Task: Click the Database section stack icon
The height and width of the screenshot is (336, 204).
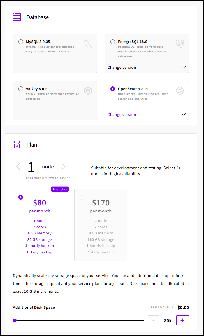Action: pyautogui.click(x=17, y=17)
